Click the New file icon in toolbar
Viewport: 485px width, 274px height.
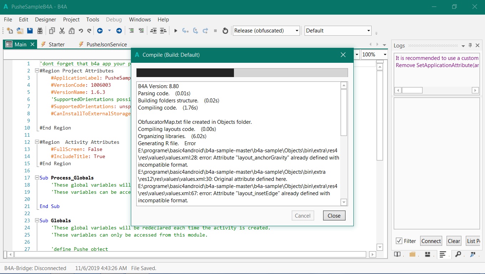[x=10, y=31]
